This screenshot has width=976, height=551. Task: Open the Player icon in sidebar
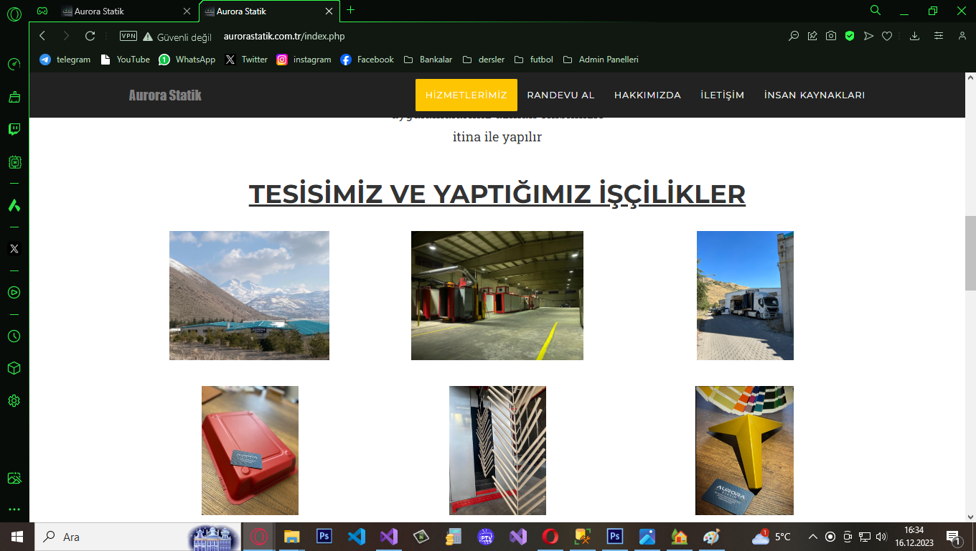click(x=14, y=293)
